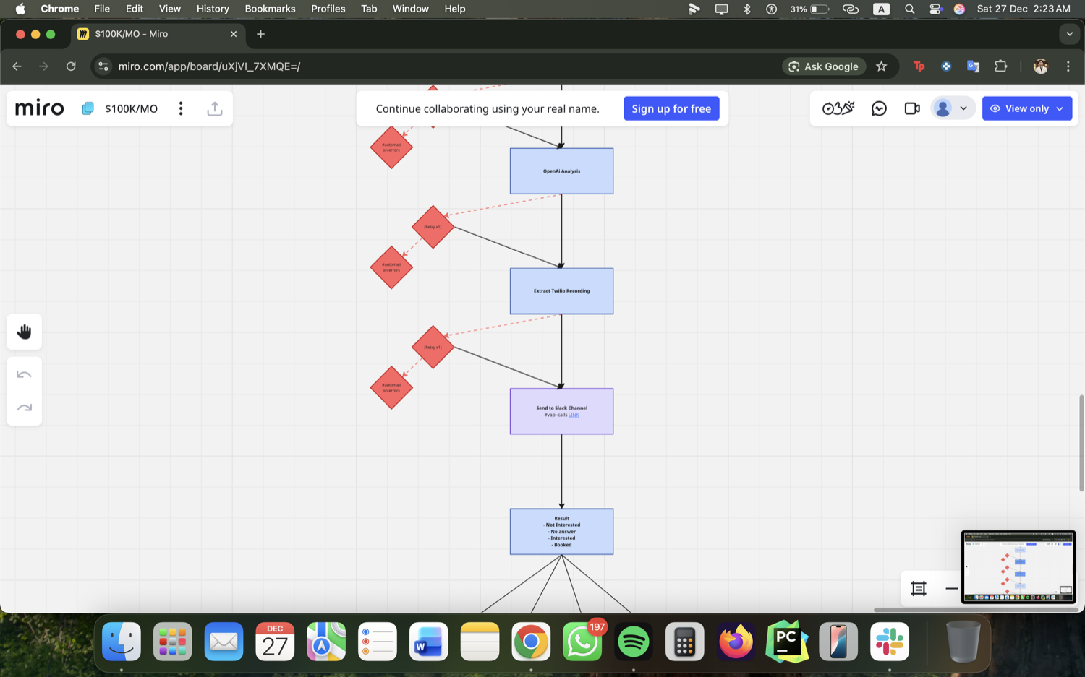Click the vertical page scrollbar
Viewport: 1085px width, 677px height.
[x=1081, y=443]
